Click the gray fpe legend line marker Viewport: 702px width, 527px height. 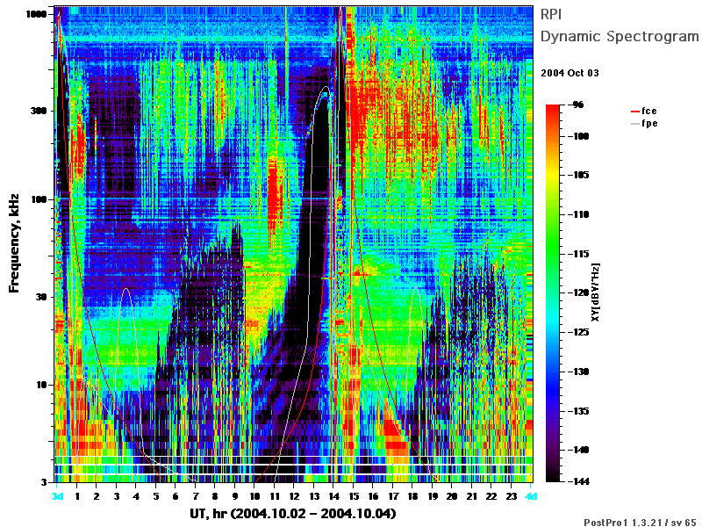[634, 124]
